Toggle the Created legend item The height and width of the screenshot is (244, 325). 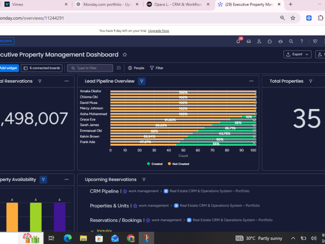pos(155,164)
